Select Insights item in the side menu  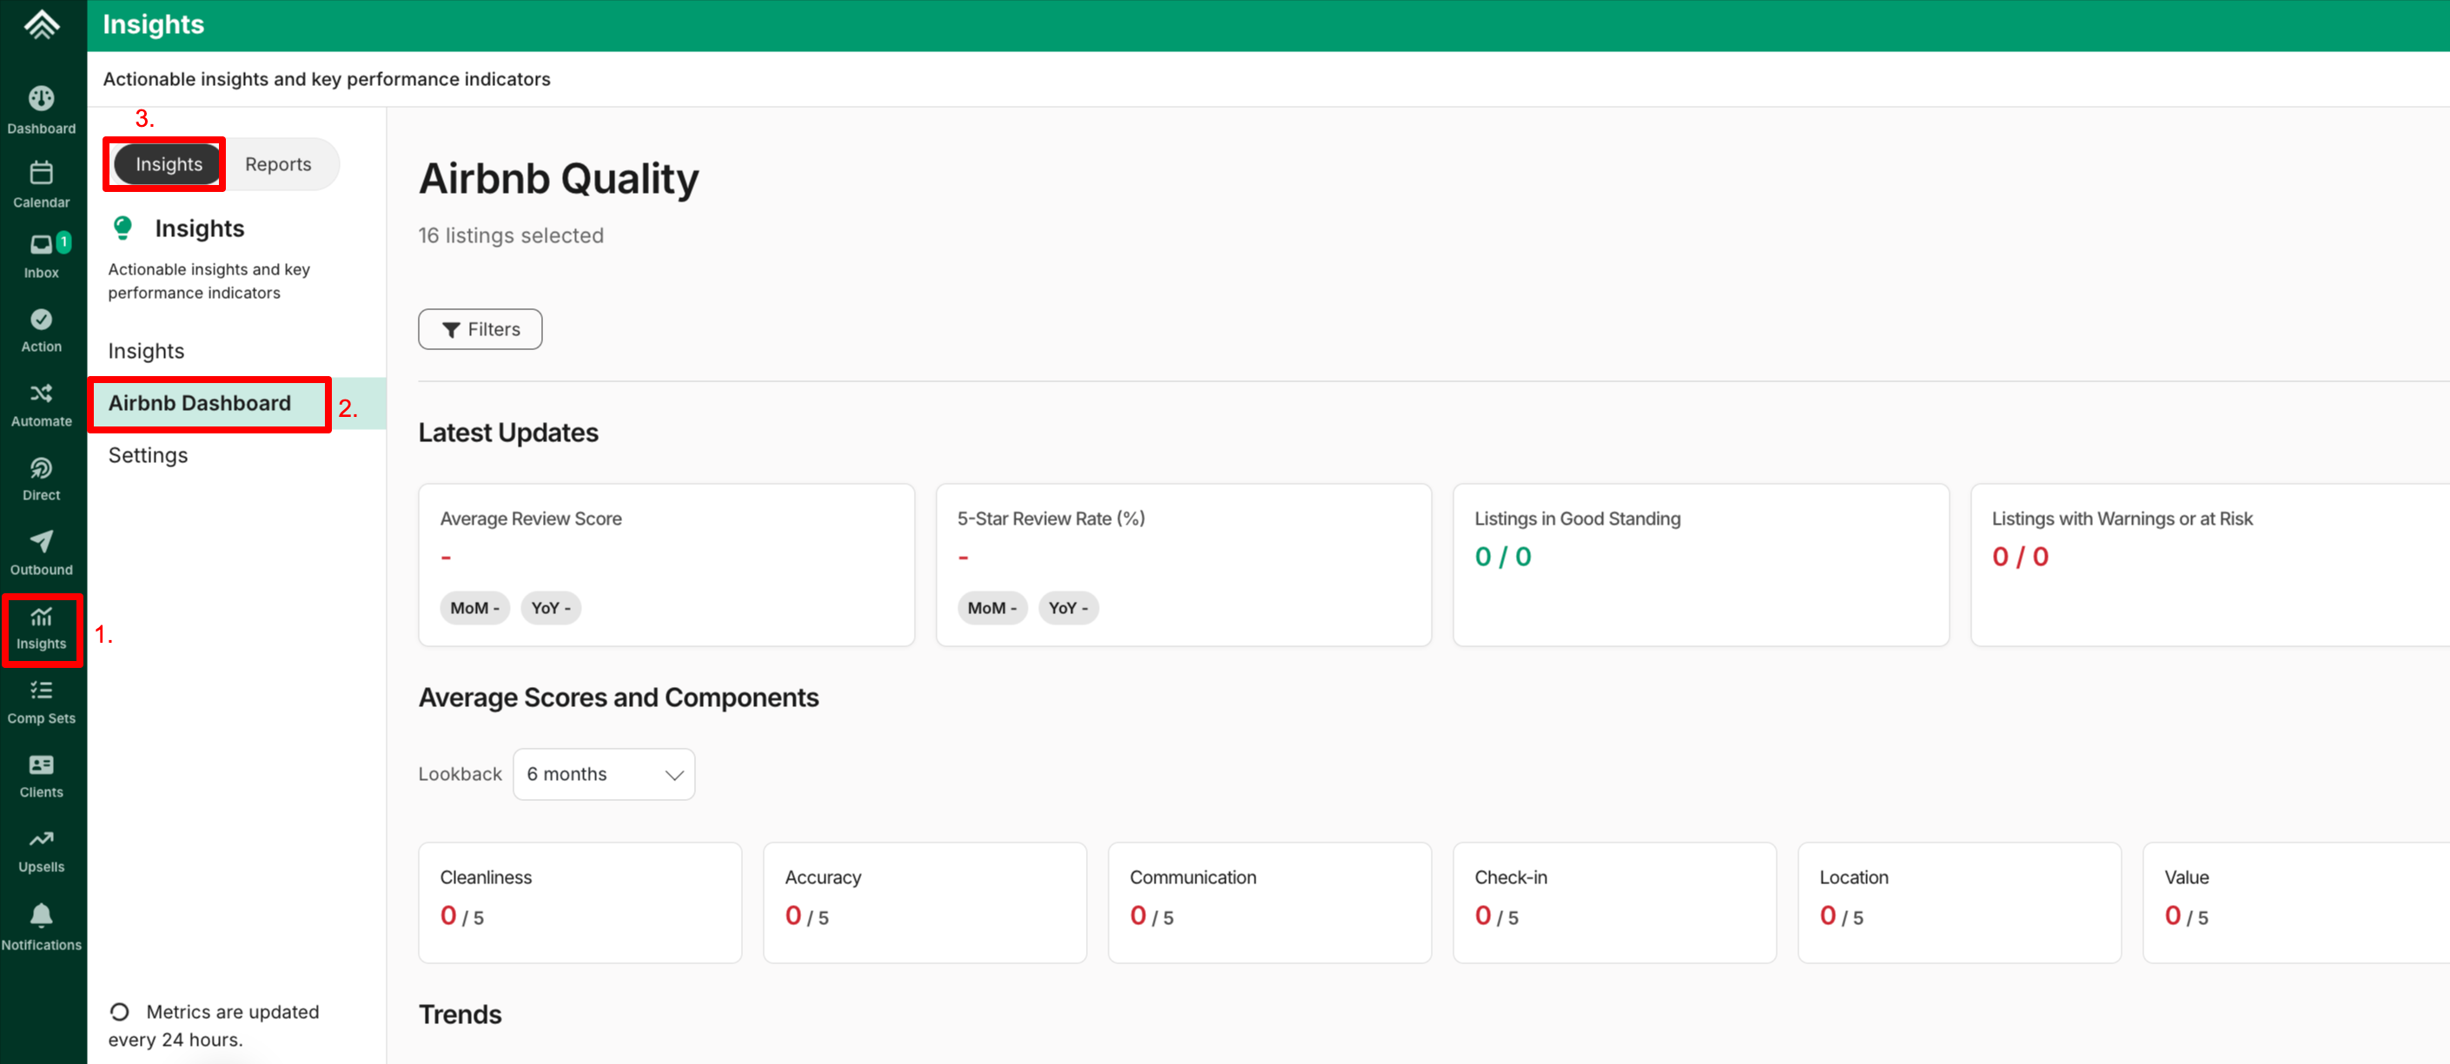[x=145, y=351]
